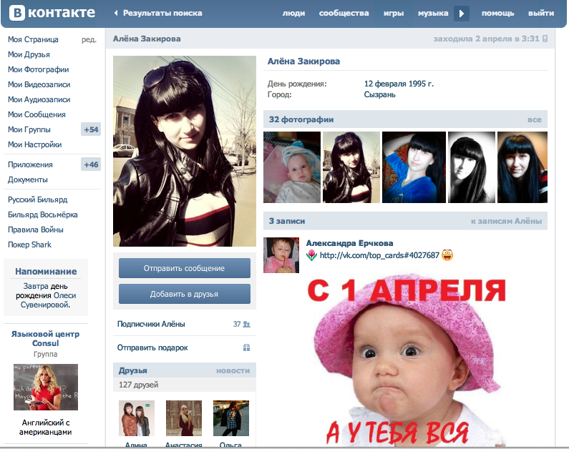Expand posts via 'к записям Алёны'

coord(506,222)
